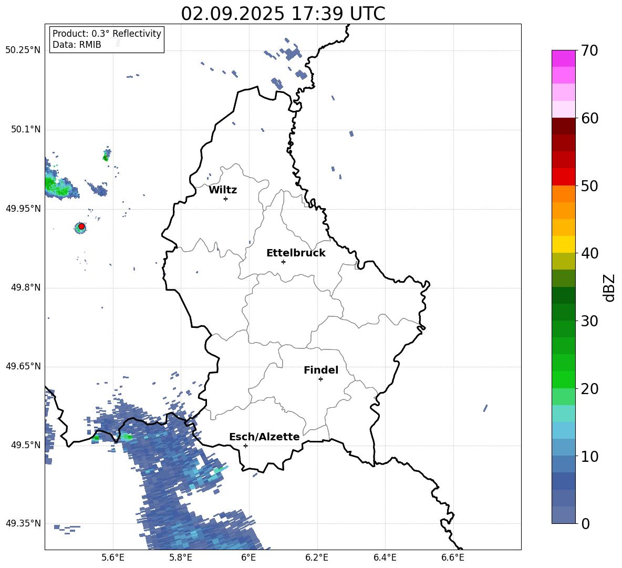Click the 5.6°E longitude label
The image size is (622, 568).
pyautogui.click(x=113, y=558)
